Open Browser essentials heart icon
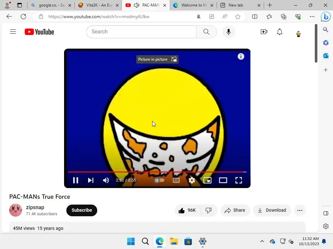 [x=298, y=17]
